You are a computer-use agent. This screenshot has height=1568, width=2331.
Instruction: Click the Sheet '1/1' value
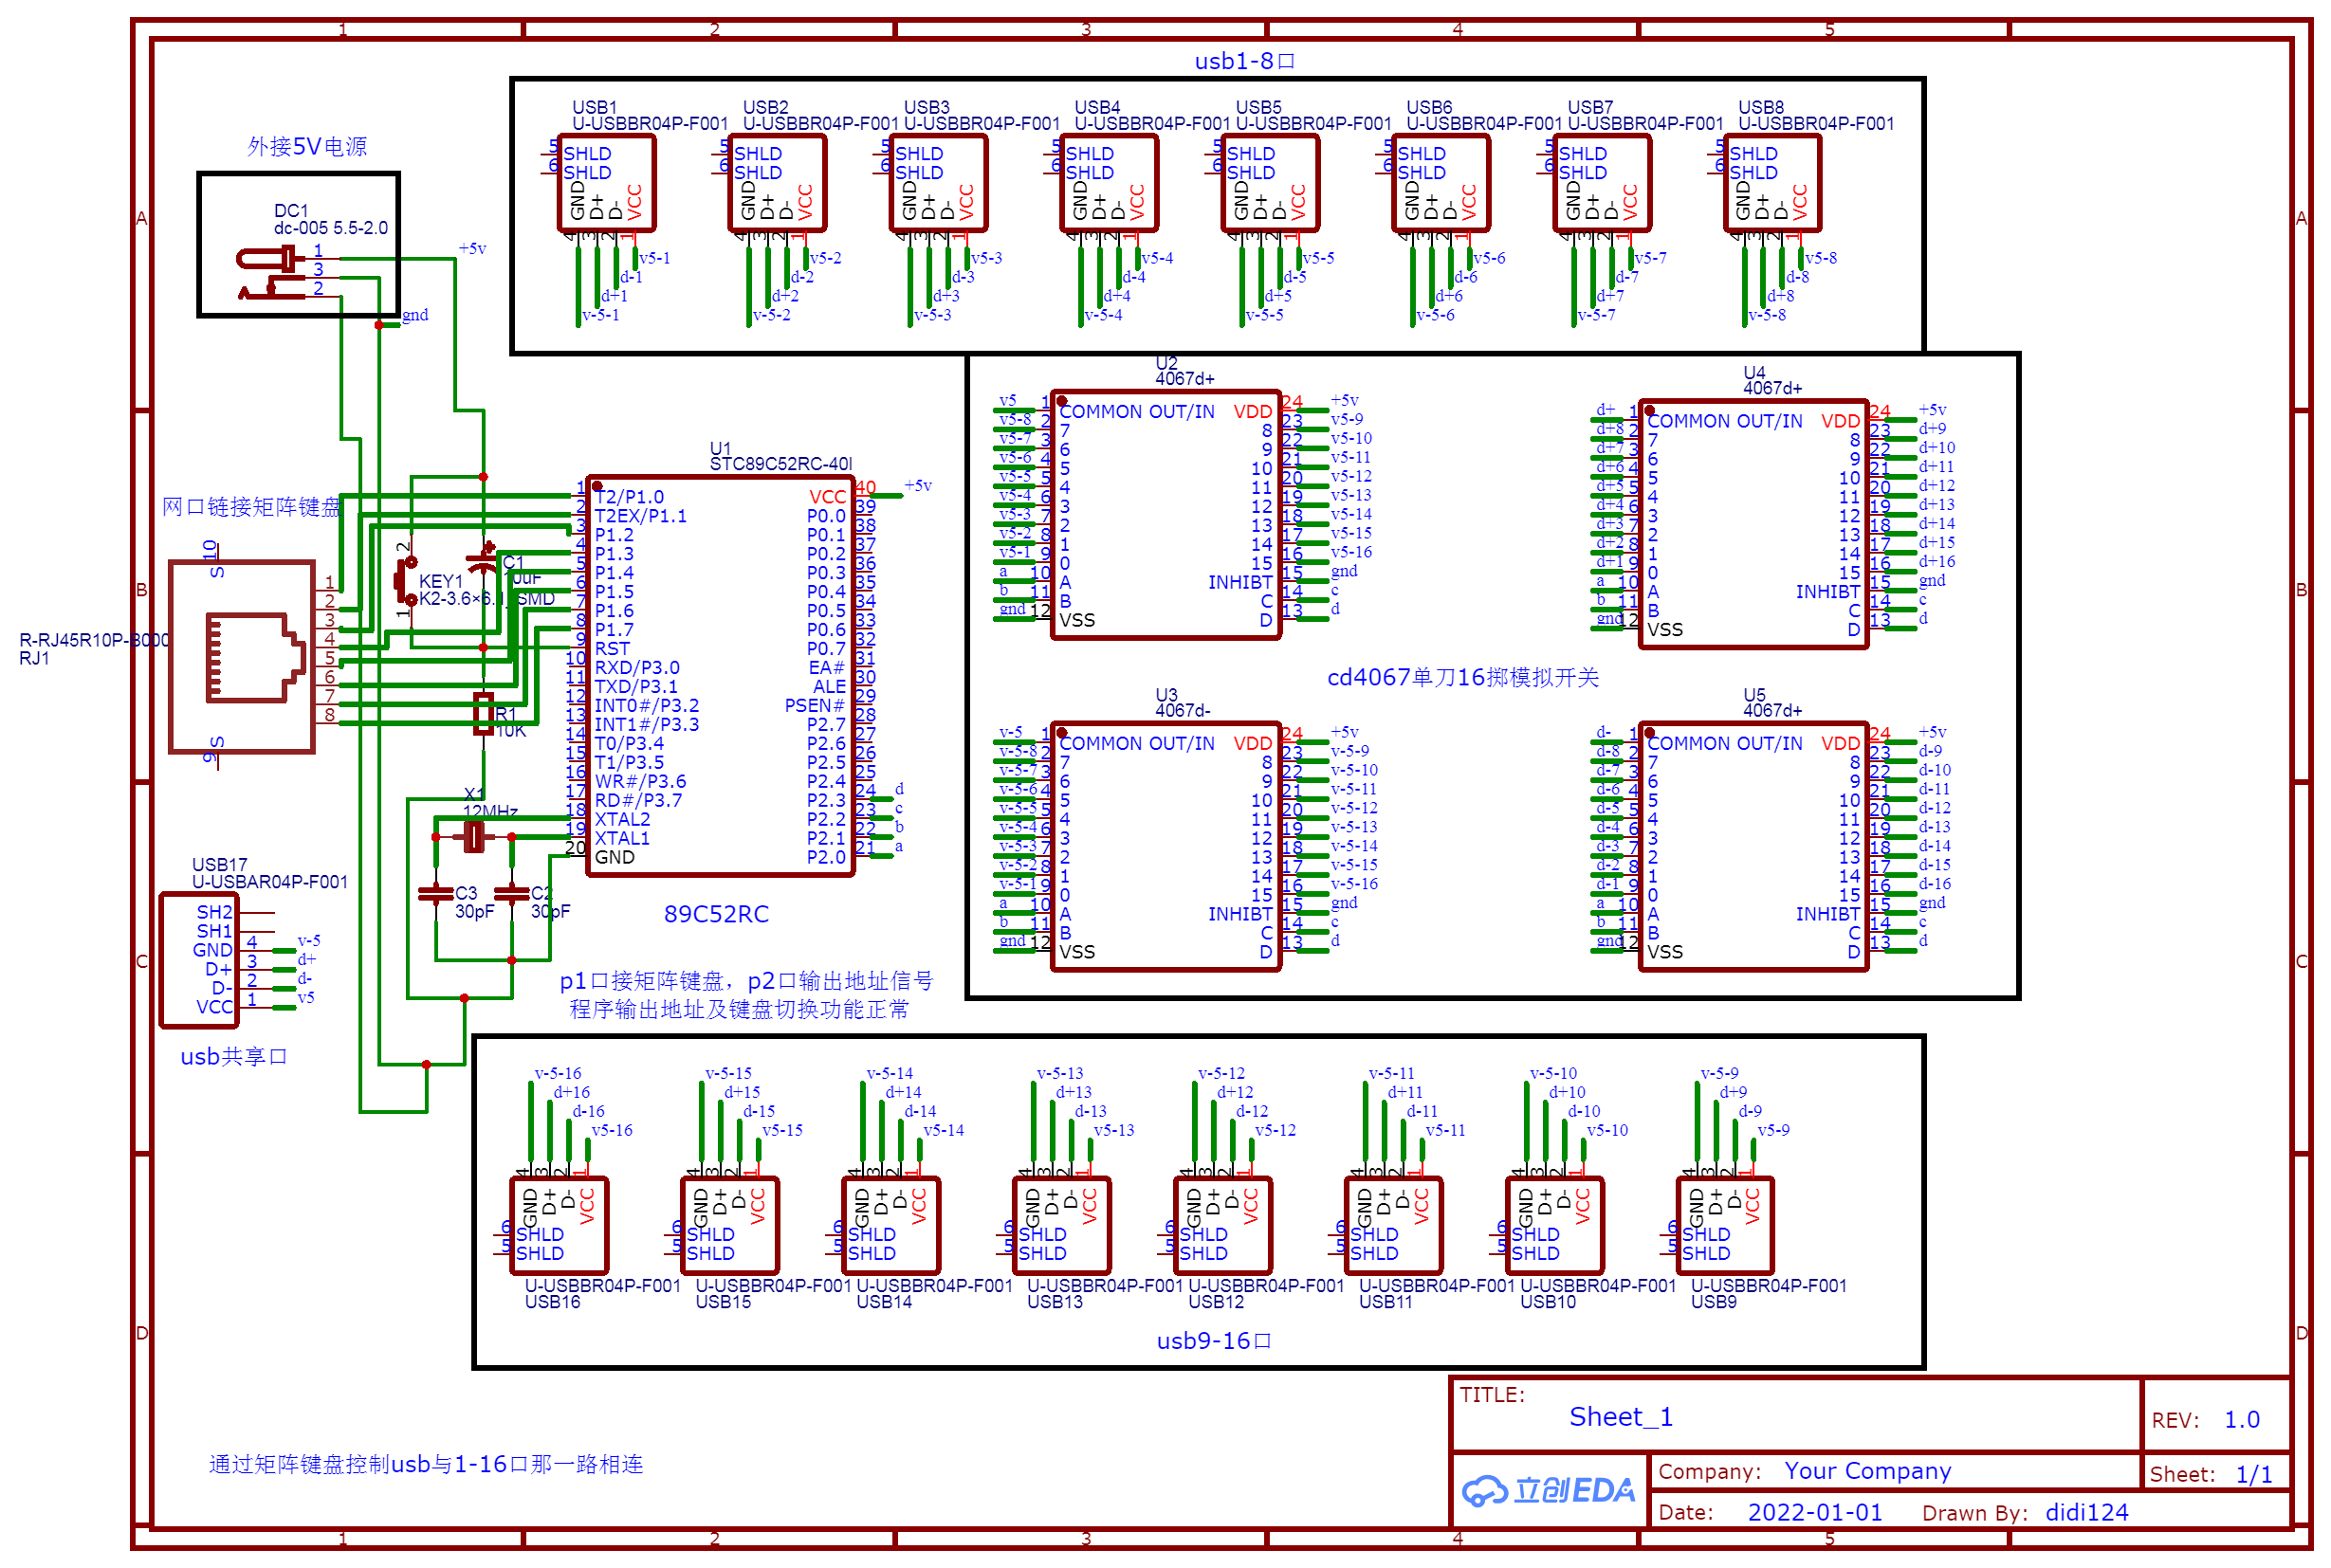(x=2254, y=1474)
